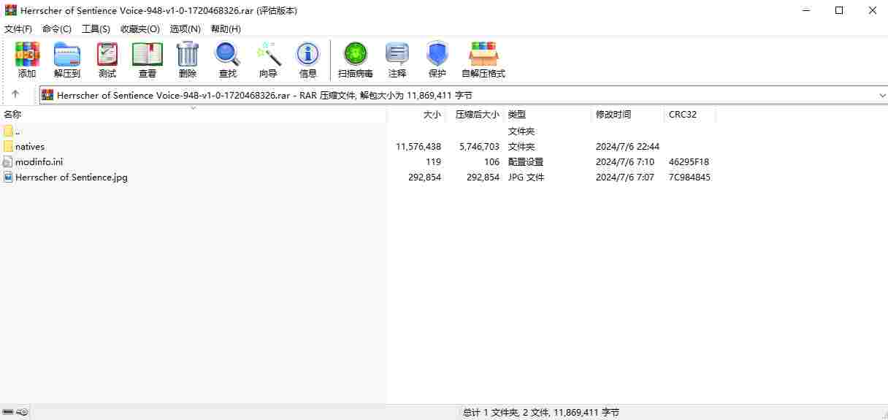Click CRC32 value 7C984845

689,177
